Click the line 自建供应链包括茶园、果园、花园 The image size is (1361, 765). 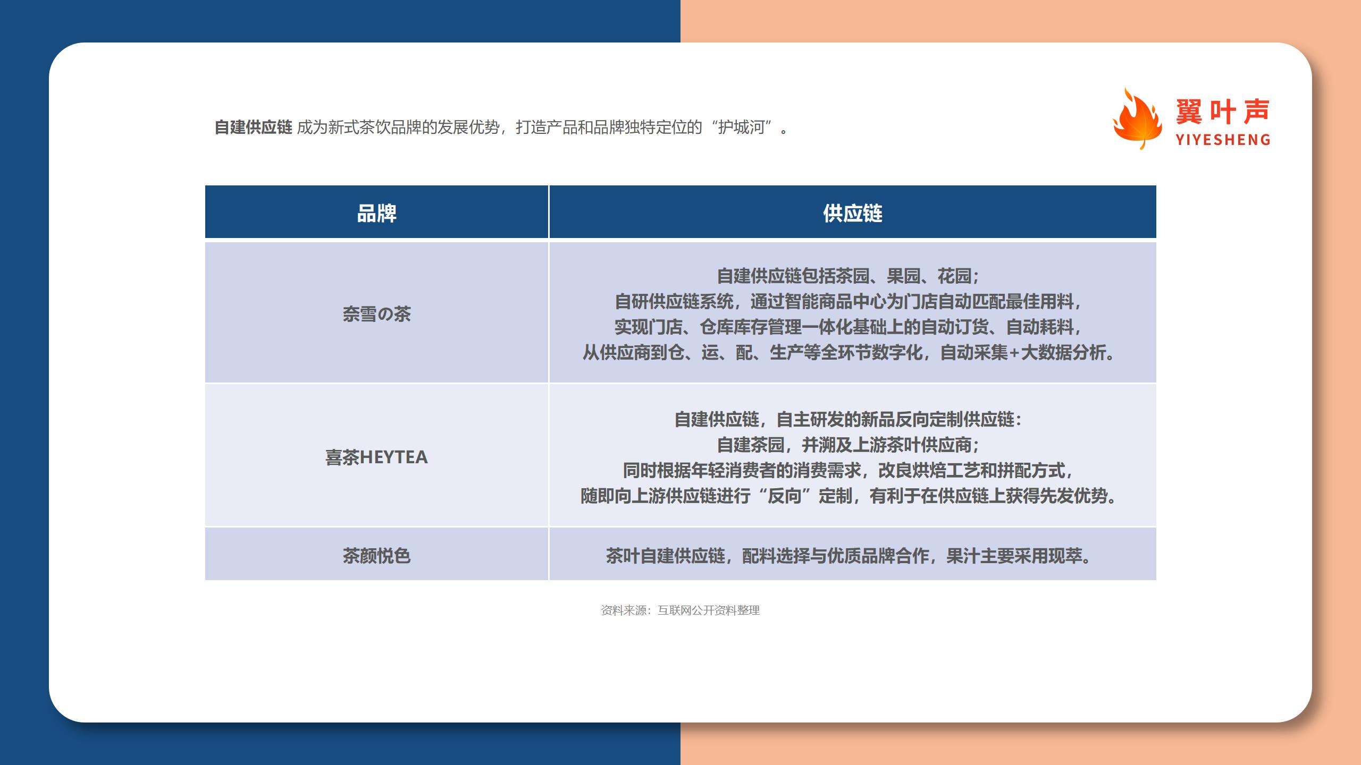[x=848, y=276]
